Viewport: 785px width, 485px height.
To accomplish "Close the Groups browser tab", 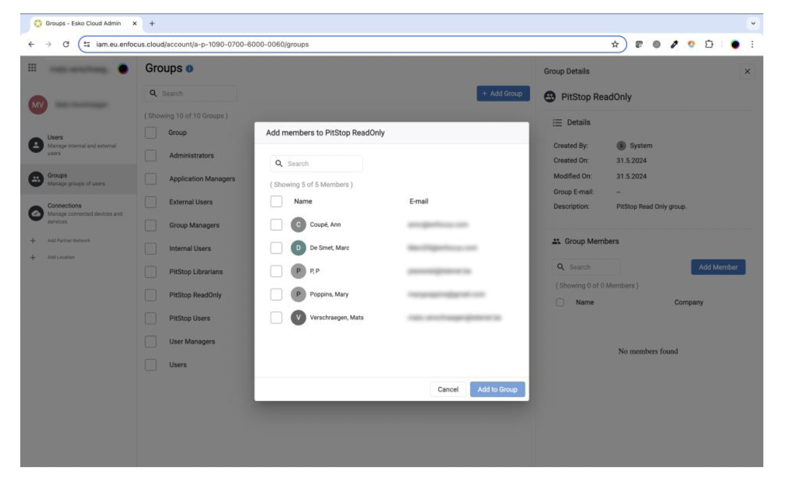I will (135, 23).
